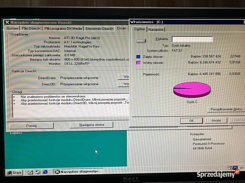This screenshot has height=183, width=245.
Task: Click the blue Zajęty obszar swatch
Action: click(138, 57)
